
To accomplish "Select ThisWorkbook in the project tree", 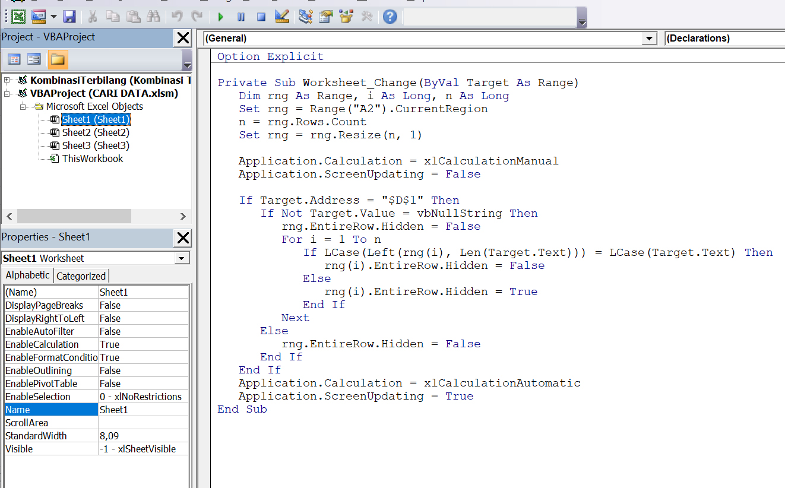I will pyautogui.click(x=93, y=159).
